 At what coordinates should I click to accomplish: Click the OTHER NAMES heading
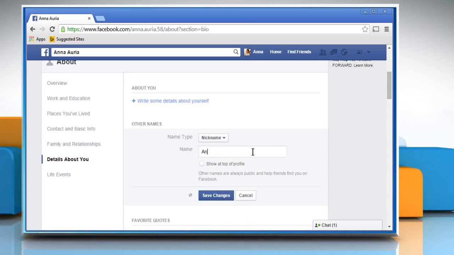(x=147, y=124)
